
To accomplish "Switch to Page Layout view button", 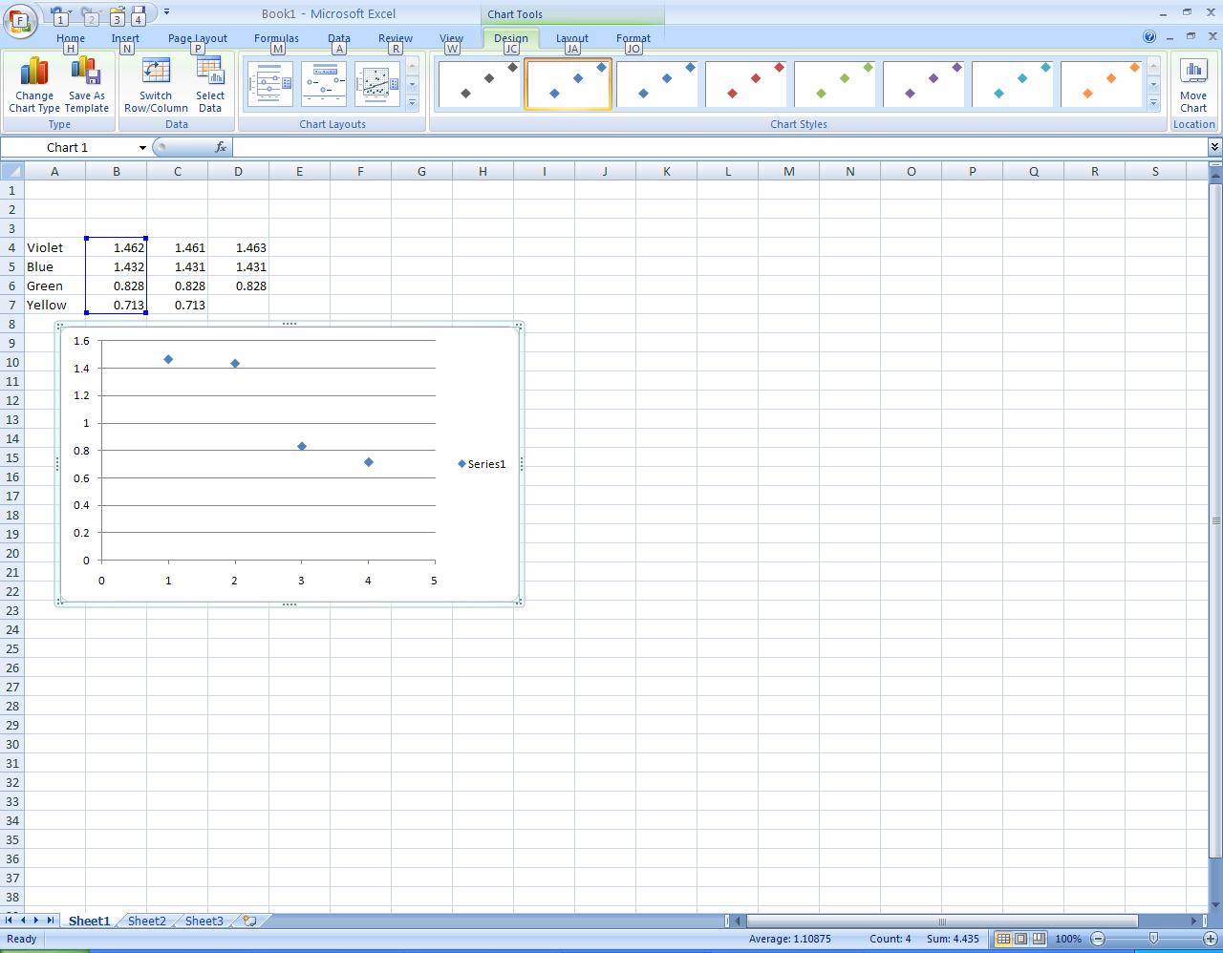I will pos(1020,939).
